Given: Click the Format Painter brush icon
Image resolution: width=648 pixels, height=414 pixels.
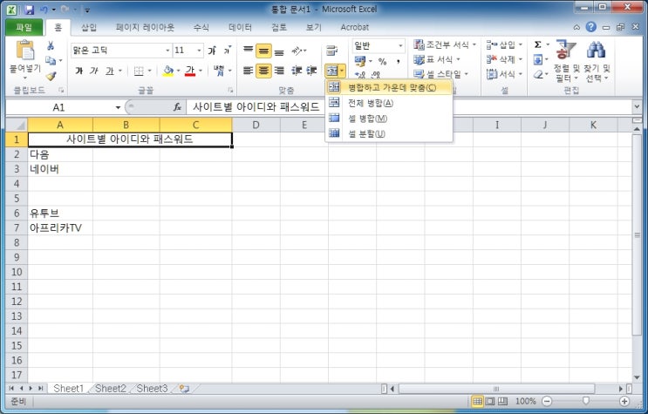Looking at the screenshot, I should [51, 76].
